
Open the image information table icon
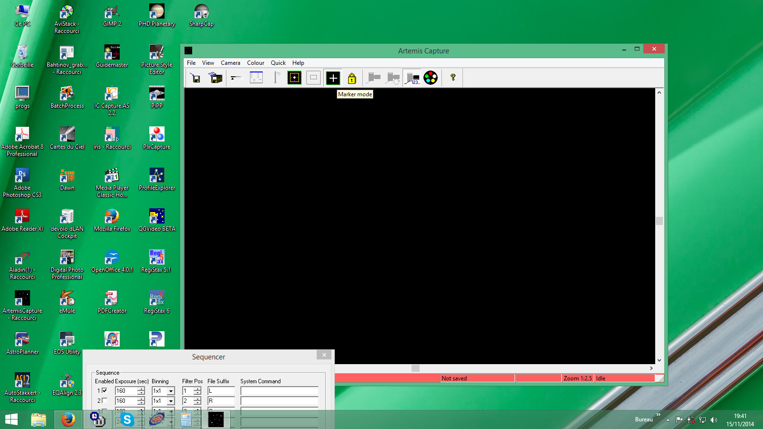point(256,78)
